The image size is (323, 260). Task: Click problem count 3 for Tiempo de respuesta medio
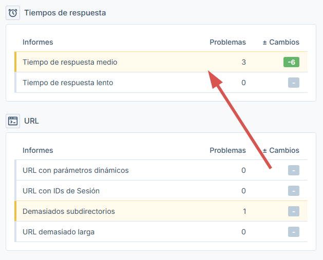(x=244, y=62)
